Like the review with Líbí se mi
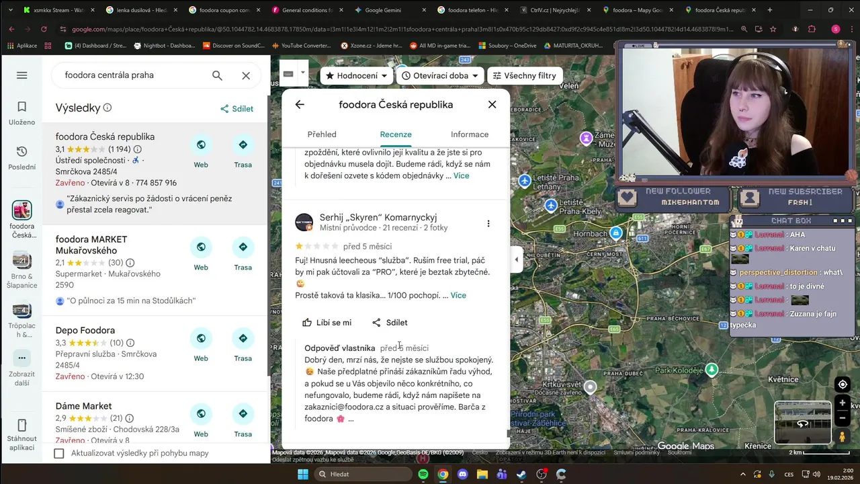The image size is (860, 484). click(x=327, y=323)
